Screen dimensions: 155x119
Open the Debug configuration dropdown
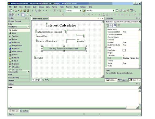[x=81, y=11]
